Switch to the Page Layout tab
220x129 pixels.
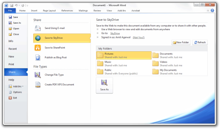pyautogui.click(x=49, y=11)
